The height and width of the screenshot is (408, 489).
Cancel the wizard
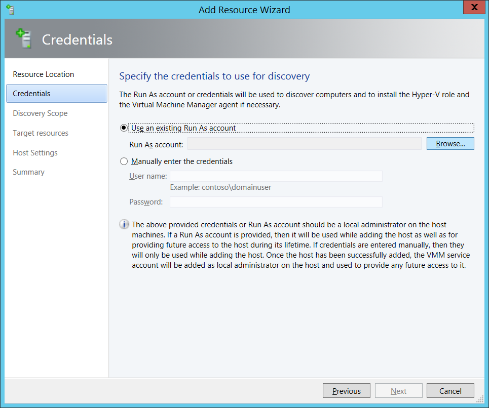[x=450, y=390]
